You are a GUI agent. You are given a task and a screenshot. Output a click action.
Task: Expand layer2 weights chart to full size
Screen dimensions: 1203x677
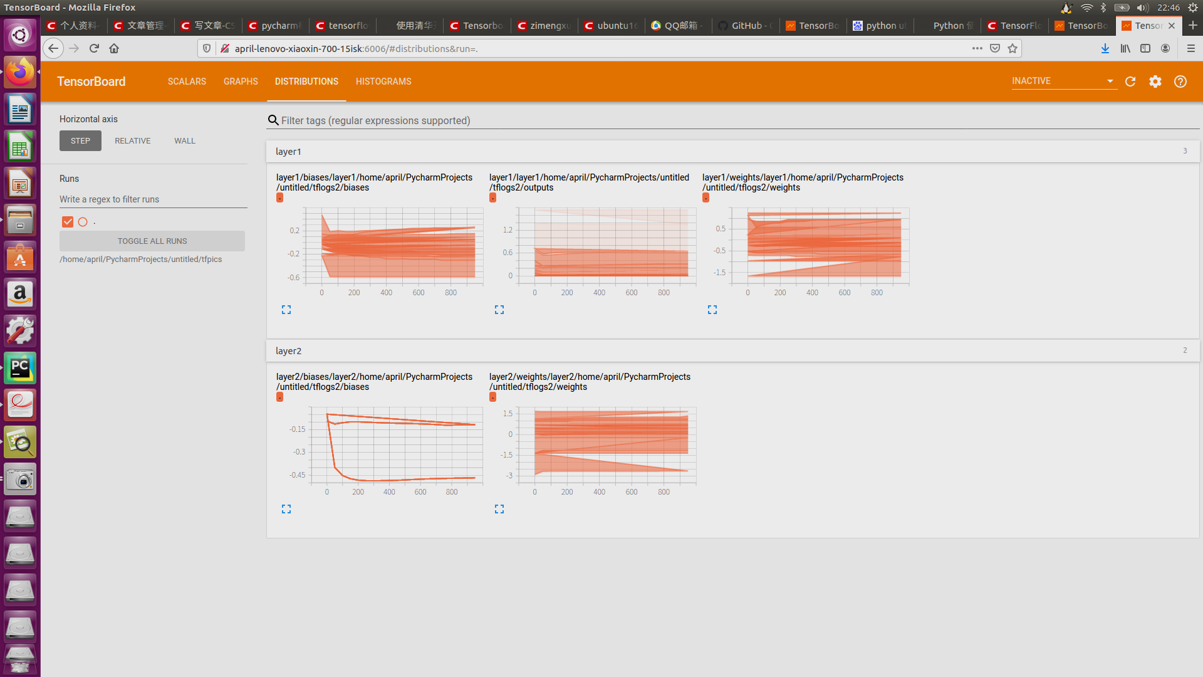click(499, 509)
